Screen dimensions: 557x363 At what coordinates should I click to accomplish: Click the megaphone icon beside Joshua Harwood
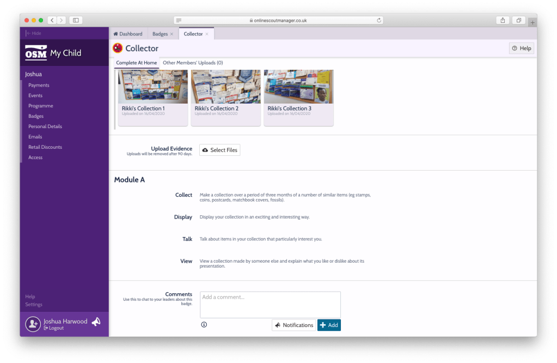(x=96, y=322)
